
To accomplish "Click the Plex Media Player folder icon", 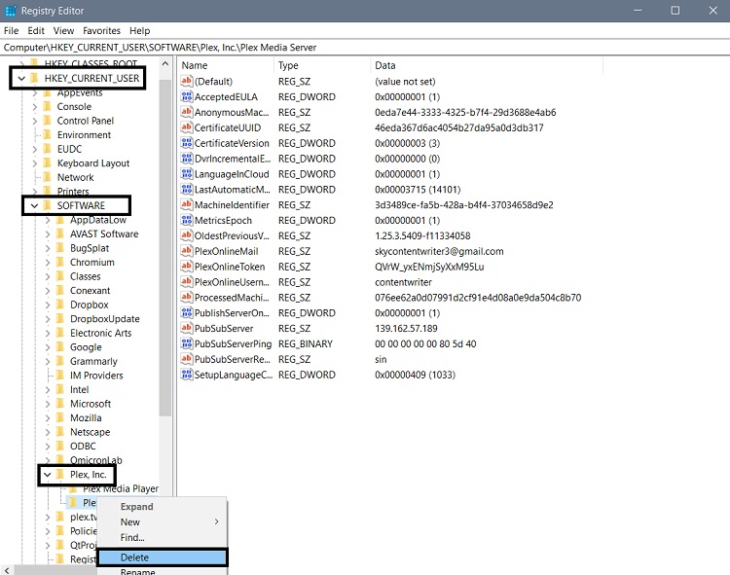I will coord(74,488).
